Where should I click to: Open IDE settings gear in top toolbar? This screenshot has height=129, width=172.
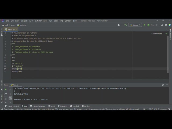pyautogui.click(x=166, y=25)
